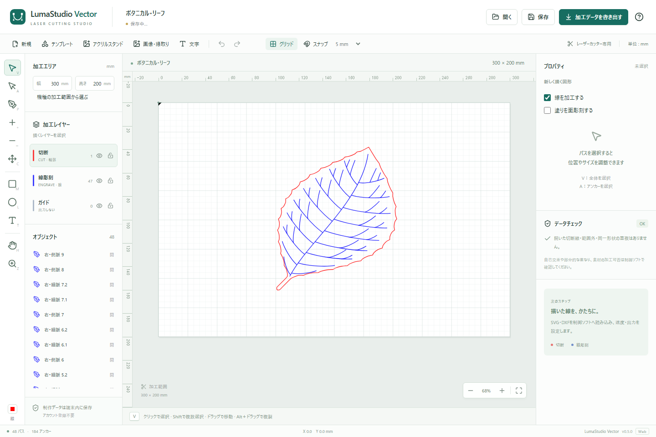The image size is (656, 437).
Task: Uncheck the 線を加工する checkbox
Action: click(548, 97)
